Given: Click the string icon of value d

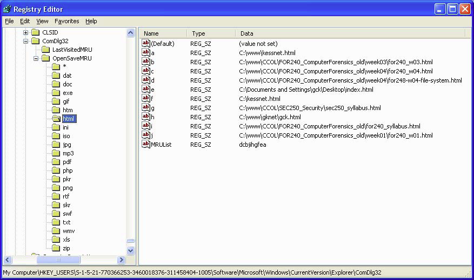Looking at the screenshot, I should tap(146, 80).
